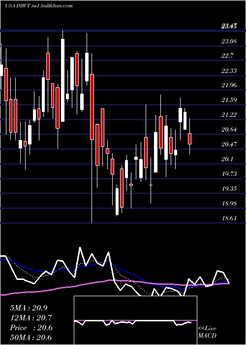Click the 21.22 price axis label
The width and height of the screenshot is (246, 345).
[x=229, y=115]
